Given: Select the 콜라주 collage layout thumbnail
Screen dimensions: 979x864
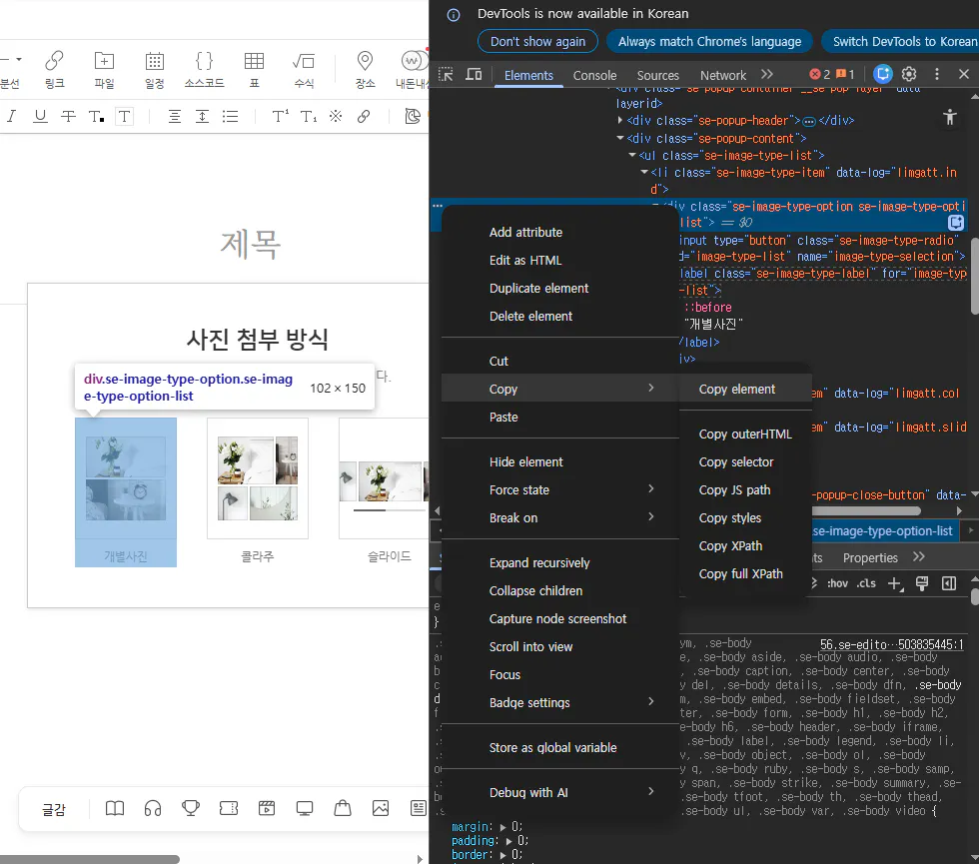Looking at the screenshot, I should pyautogui.click(x=258, y=479).
